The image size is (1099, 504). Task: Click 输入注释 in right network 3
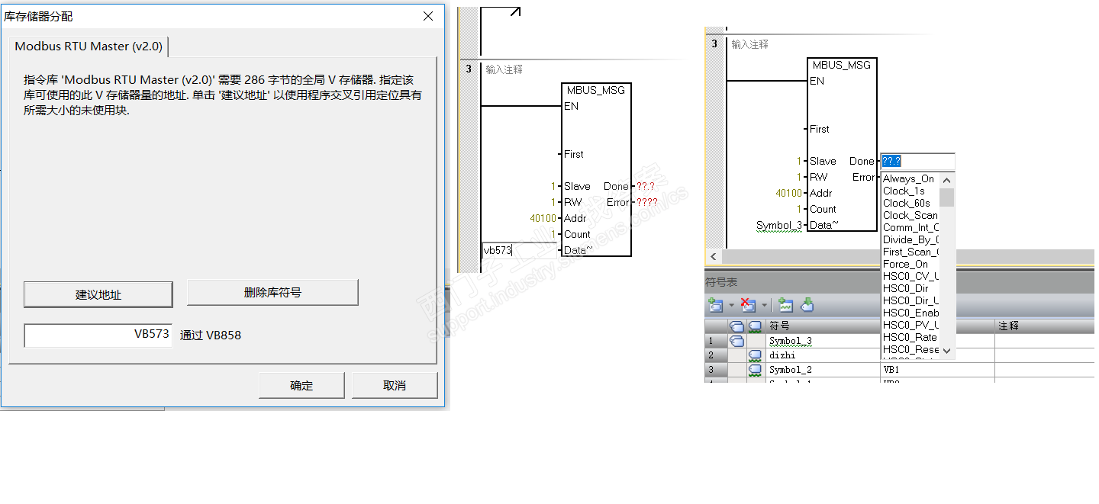[x=750, y=44]
